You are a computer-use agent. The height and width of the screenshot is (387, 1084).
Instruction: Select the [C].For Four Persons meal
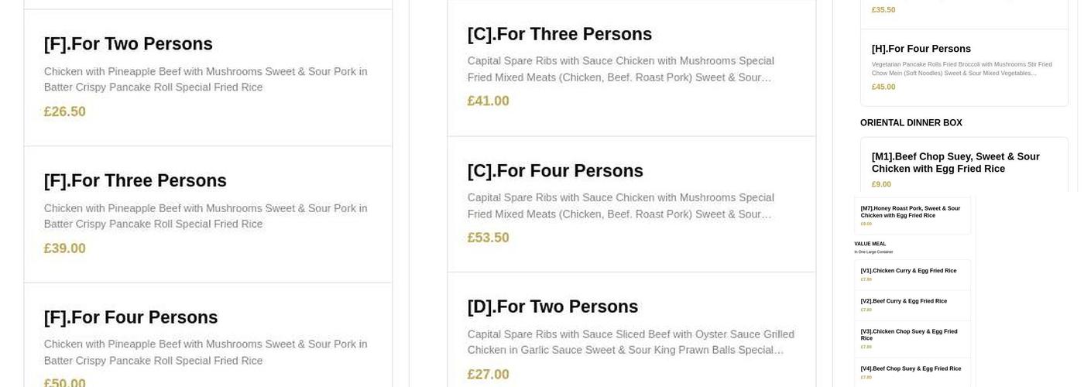(x=555, y=171)
